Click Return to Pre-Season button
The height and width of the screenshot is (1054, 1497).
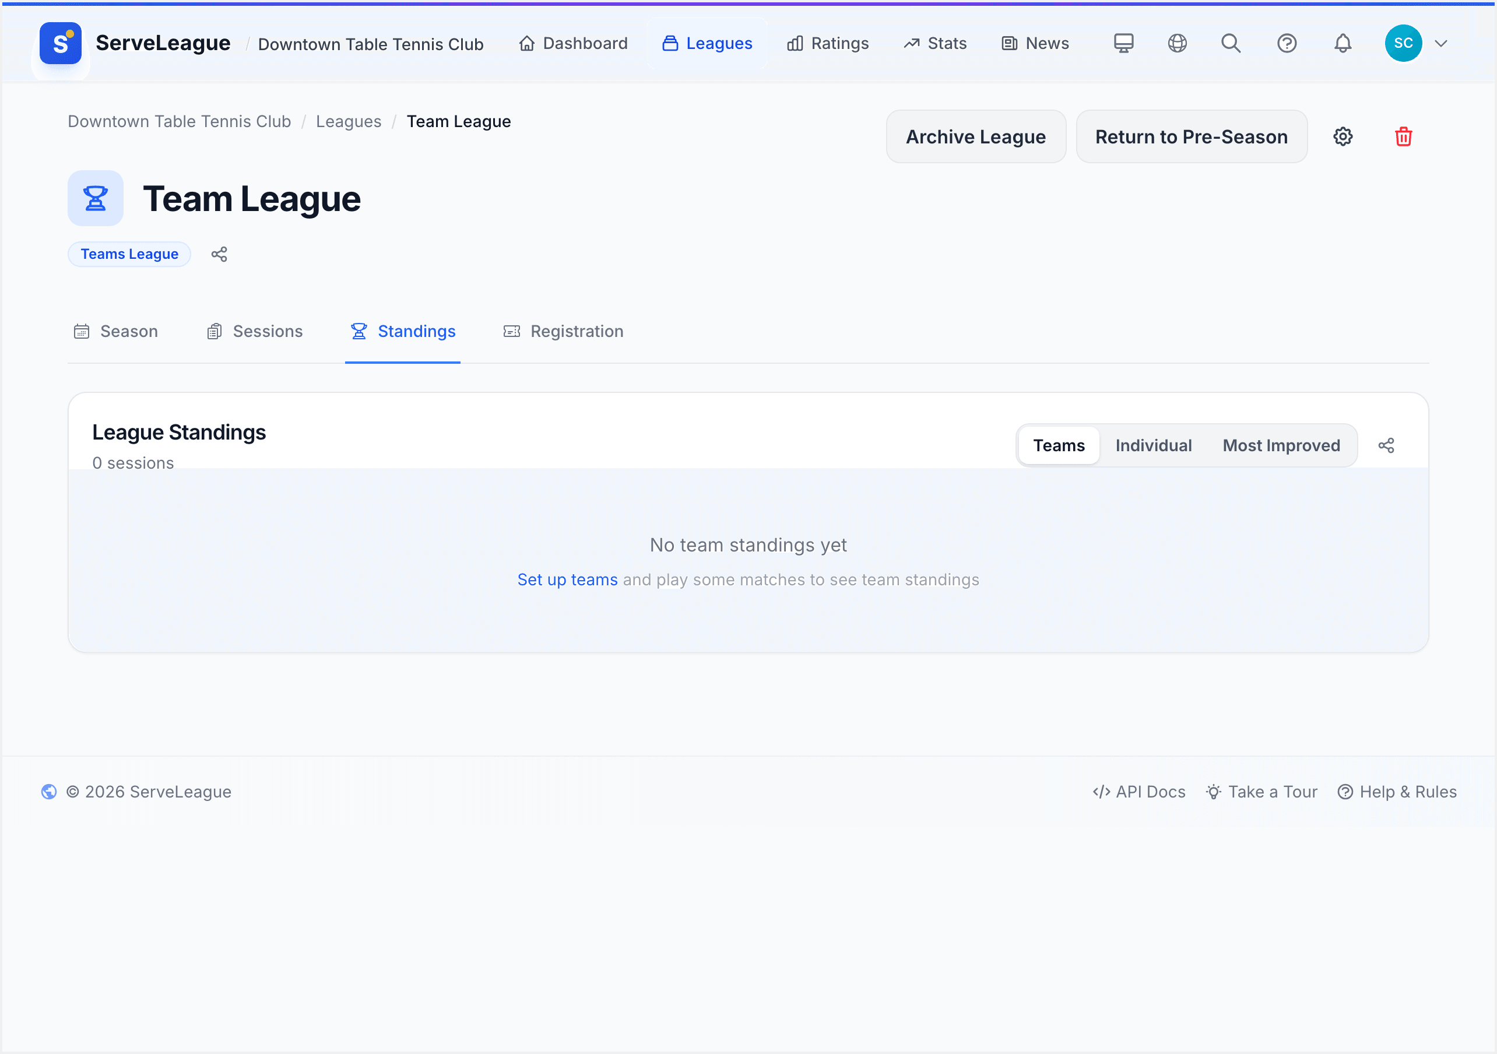(1191, 136)
